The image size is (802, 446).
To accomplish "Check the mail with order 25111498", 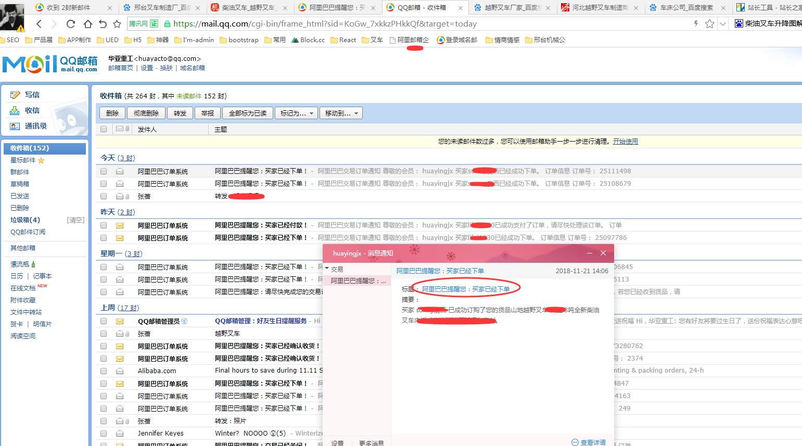I will point(104,171).
